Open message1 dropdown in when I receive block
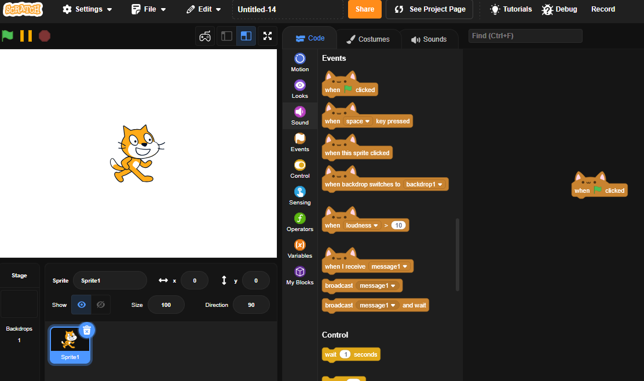The width and height of the screenshot is (644, 381). click(x=389, y=266)
